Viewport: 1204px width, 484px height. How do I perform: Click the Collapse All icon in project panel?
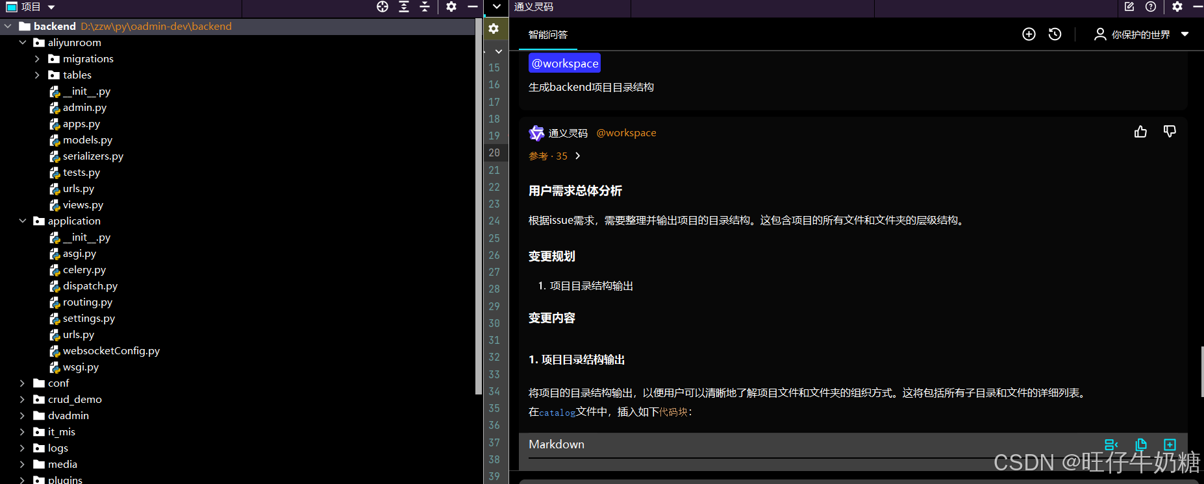[x=425, y=6]
